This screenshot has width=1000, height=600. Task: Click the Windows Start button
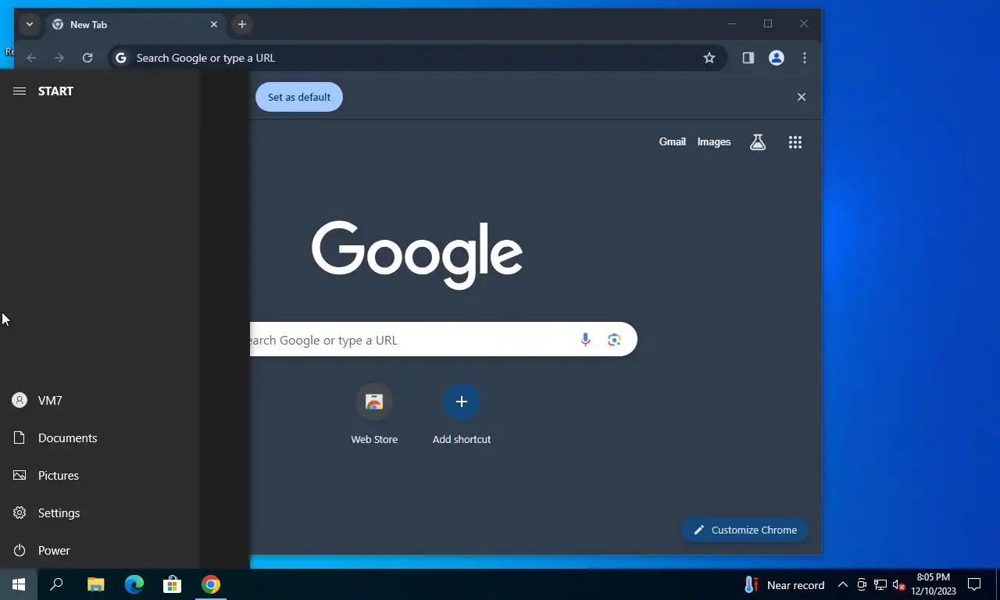pos(19,584)
